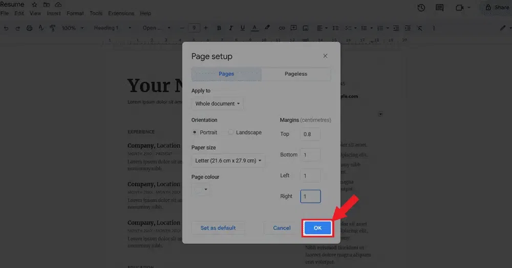Open the Help menu

pos(145,13)
